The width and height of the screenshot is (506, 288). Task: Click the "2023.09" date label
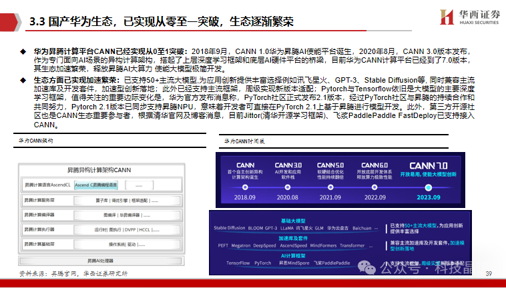click(428, 197)
